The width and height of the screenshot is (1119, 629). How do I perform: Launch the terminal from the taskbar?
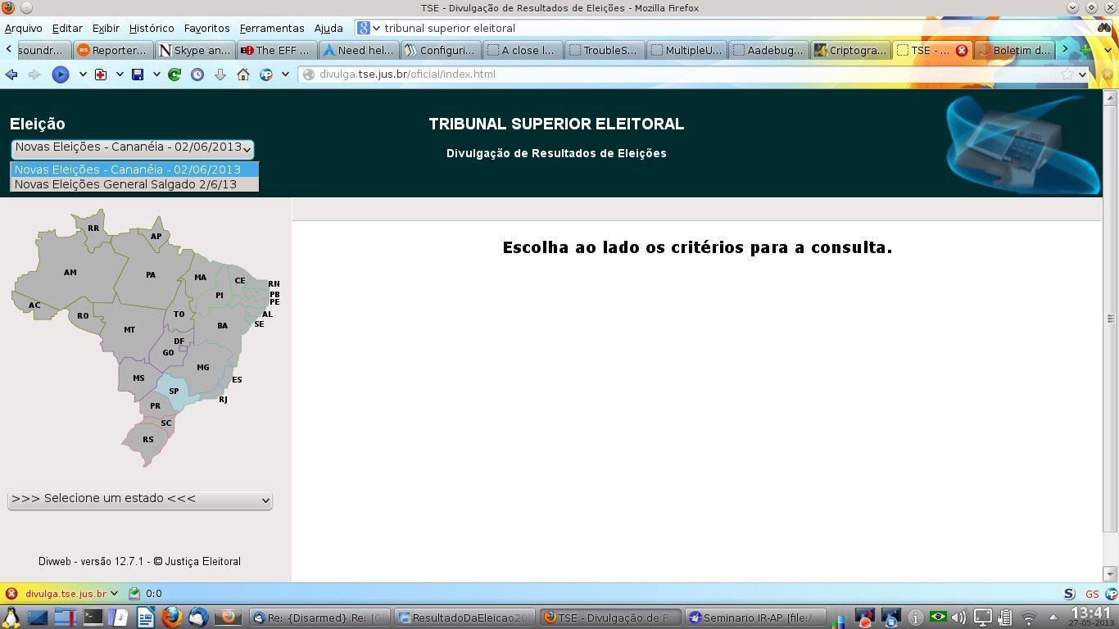coord(93,617)
